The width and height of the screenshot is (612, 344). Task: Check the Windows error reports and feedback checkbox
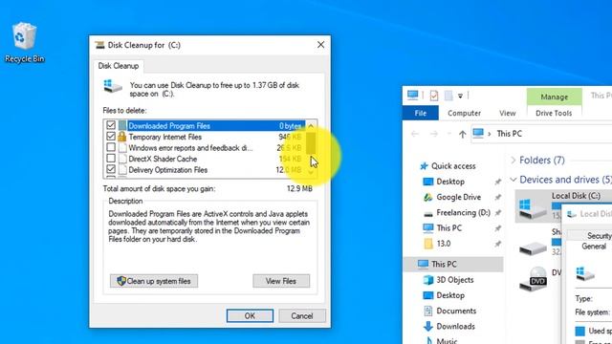111,147
